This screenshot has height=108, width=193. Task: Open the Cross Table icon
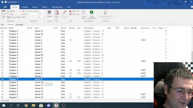[84, 12]
